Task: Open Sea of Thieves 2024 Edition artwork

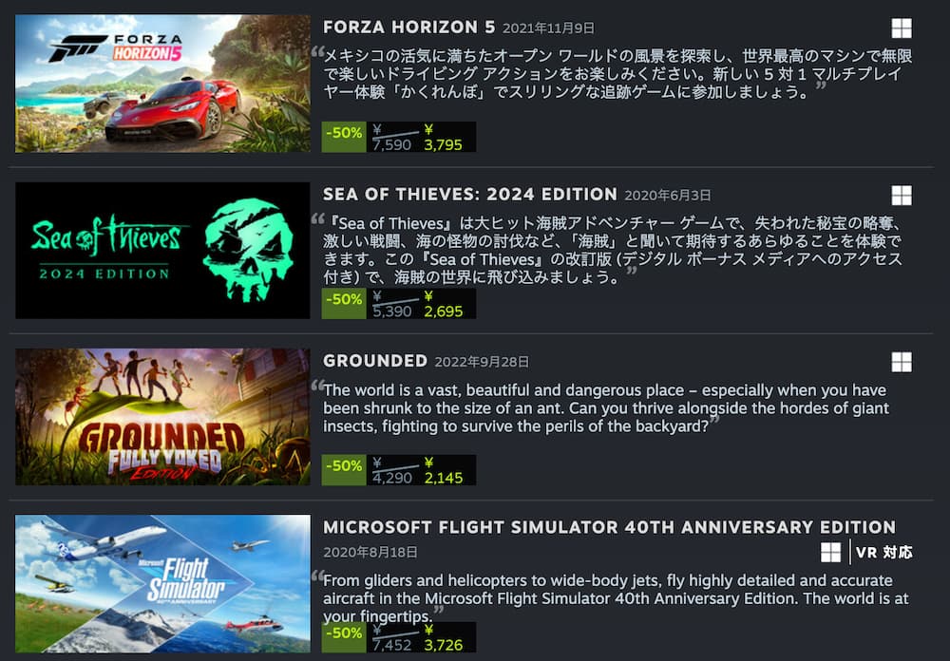Action: click(x=162, y=250)
